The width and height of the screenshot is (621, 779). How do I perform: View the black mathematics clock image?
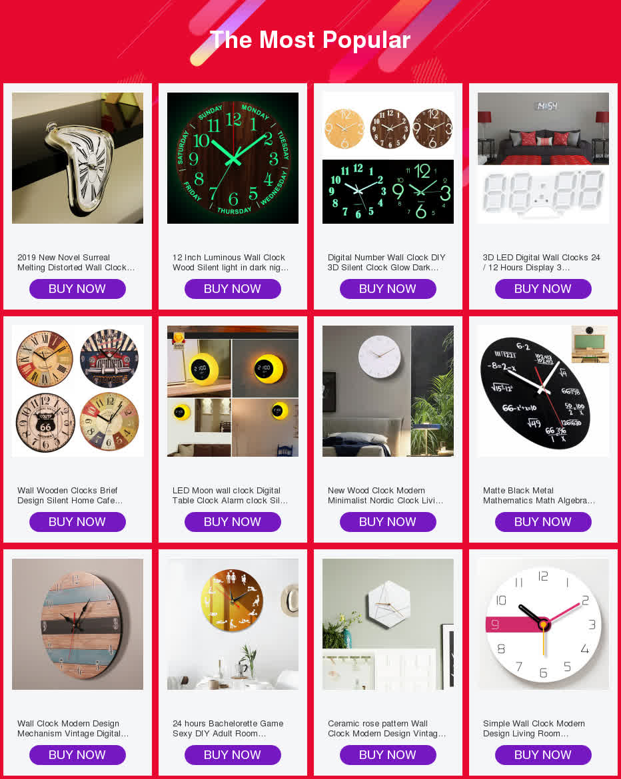[x=543, y=391]
